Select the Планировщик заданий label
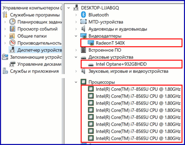Image resolution: width=185 pixels, height=145 pixels. [40, 22]
